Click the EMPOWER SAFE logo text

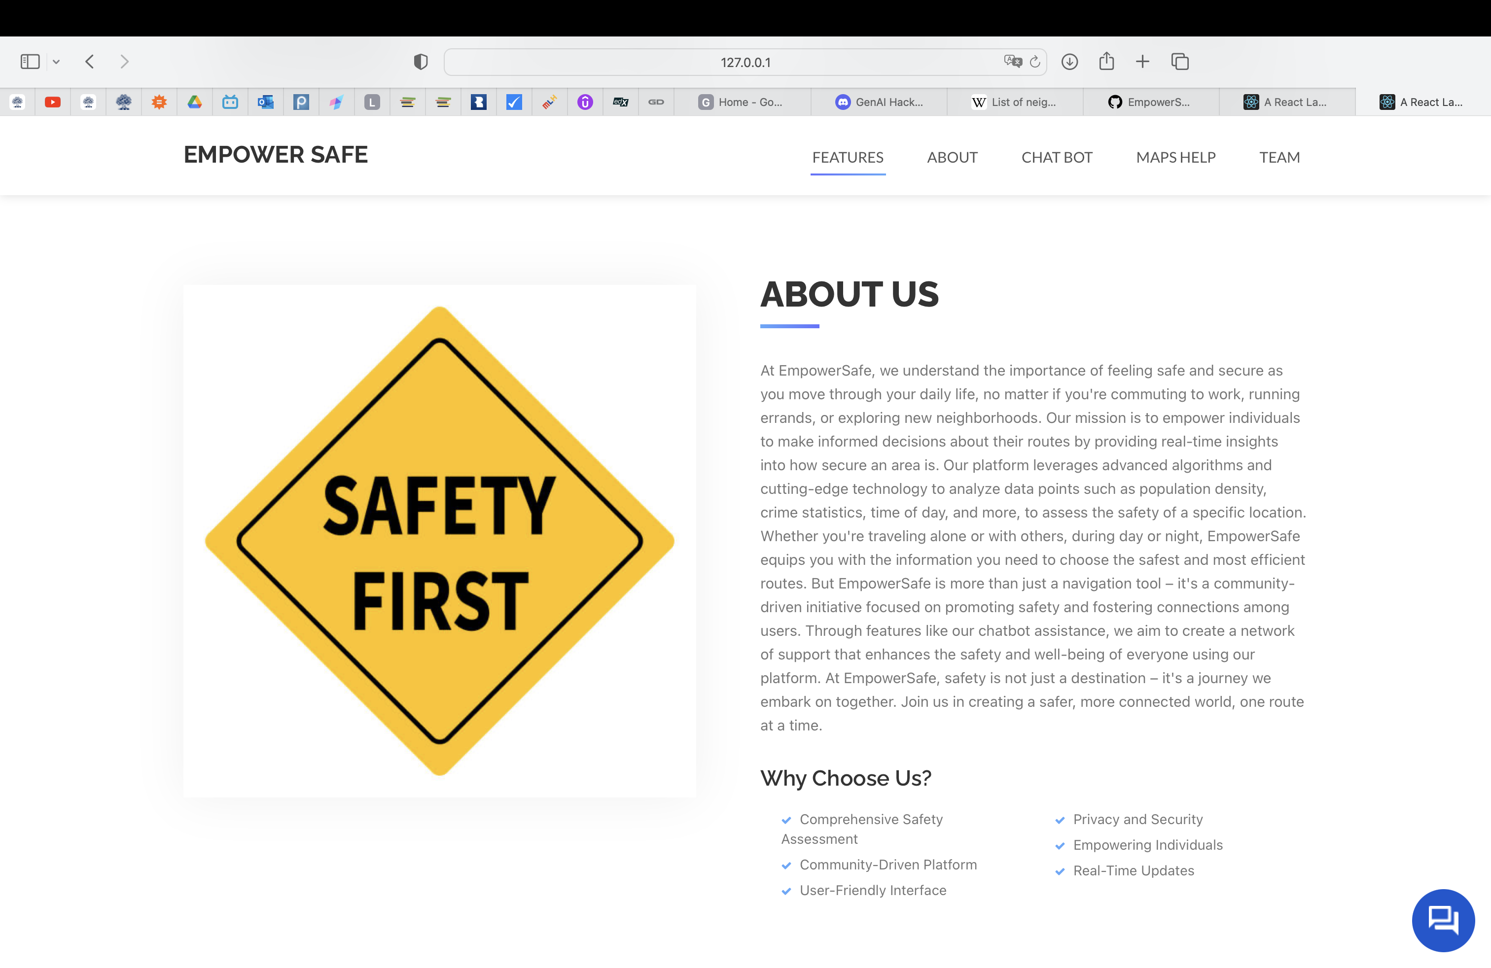click(x=276, y=155)
